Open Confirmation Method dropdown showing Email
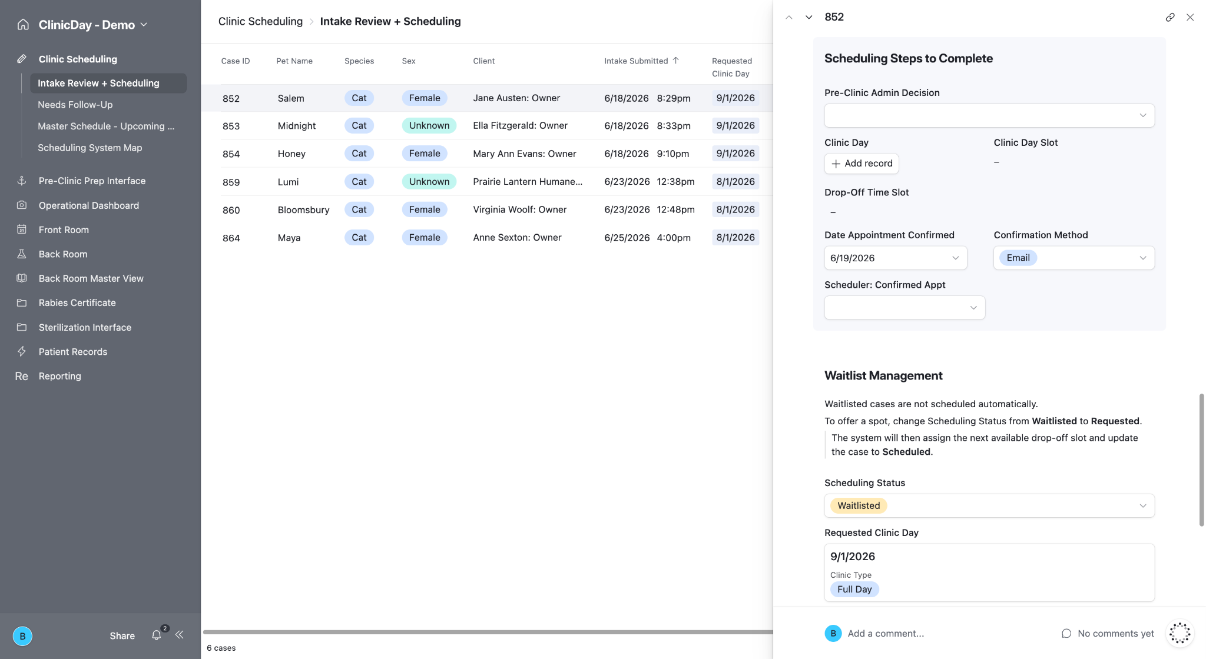 (x=1074, y=258)
